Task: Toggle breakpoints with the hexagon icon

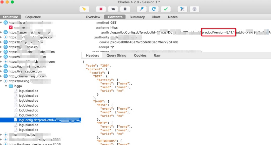Action: coord(125,9)
